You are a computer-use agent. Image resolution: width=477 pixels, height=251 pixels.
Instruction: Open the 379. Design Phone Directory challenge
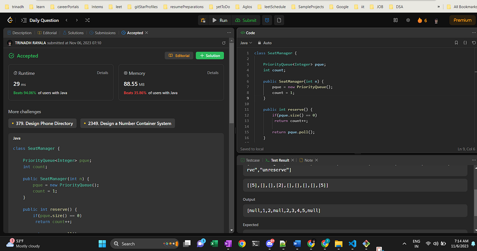(x=42, y=124)
